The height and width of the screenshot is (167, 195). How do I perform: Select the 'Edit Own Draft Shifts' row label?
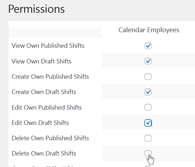point(40,123)
